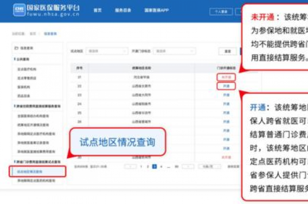Click the 开通 status in row 25
Screen dimensions: 308x204
[x=226, y=113]
